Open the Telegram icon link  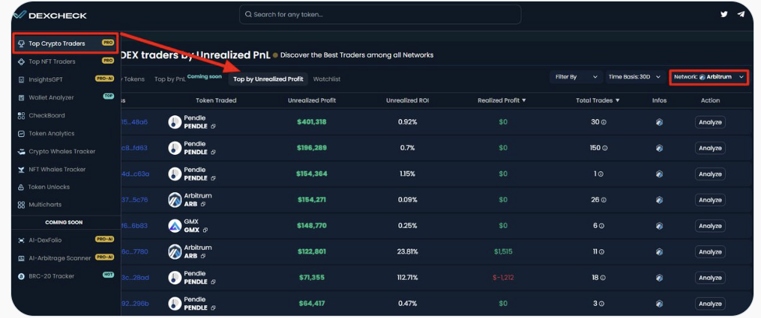coord(741,14)
